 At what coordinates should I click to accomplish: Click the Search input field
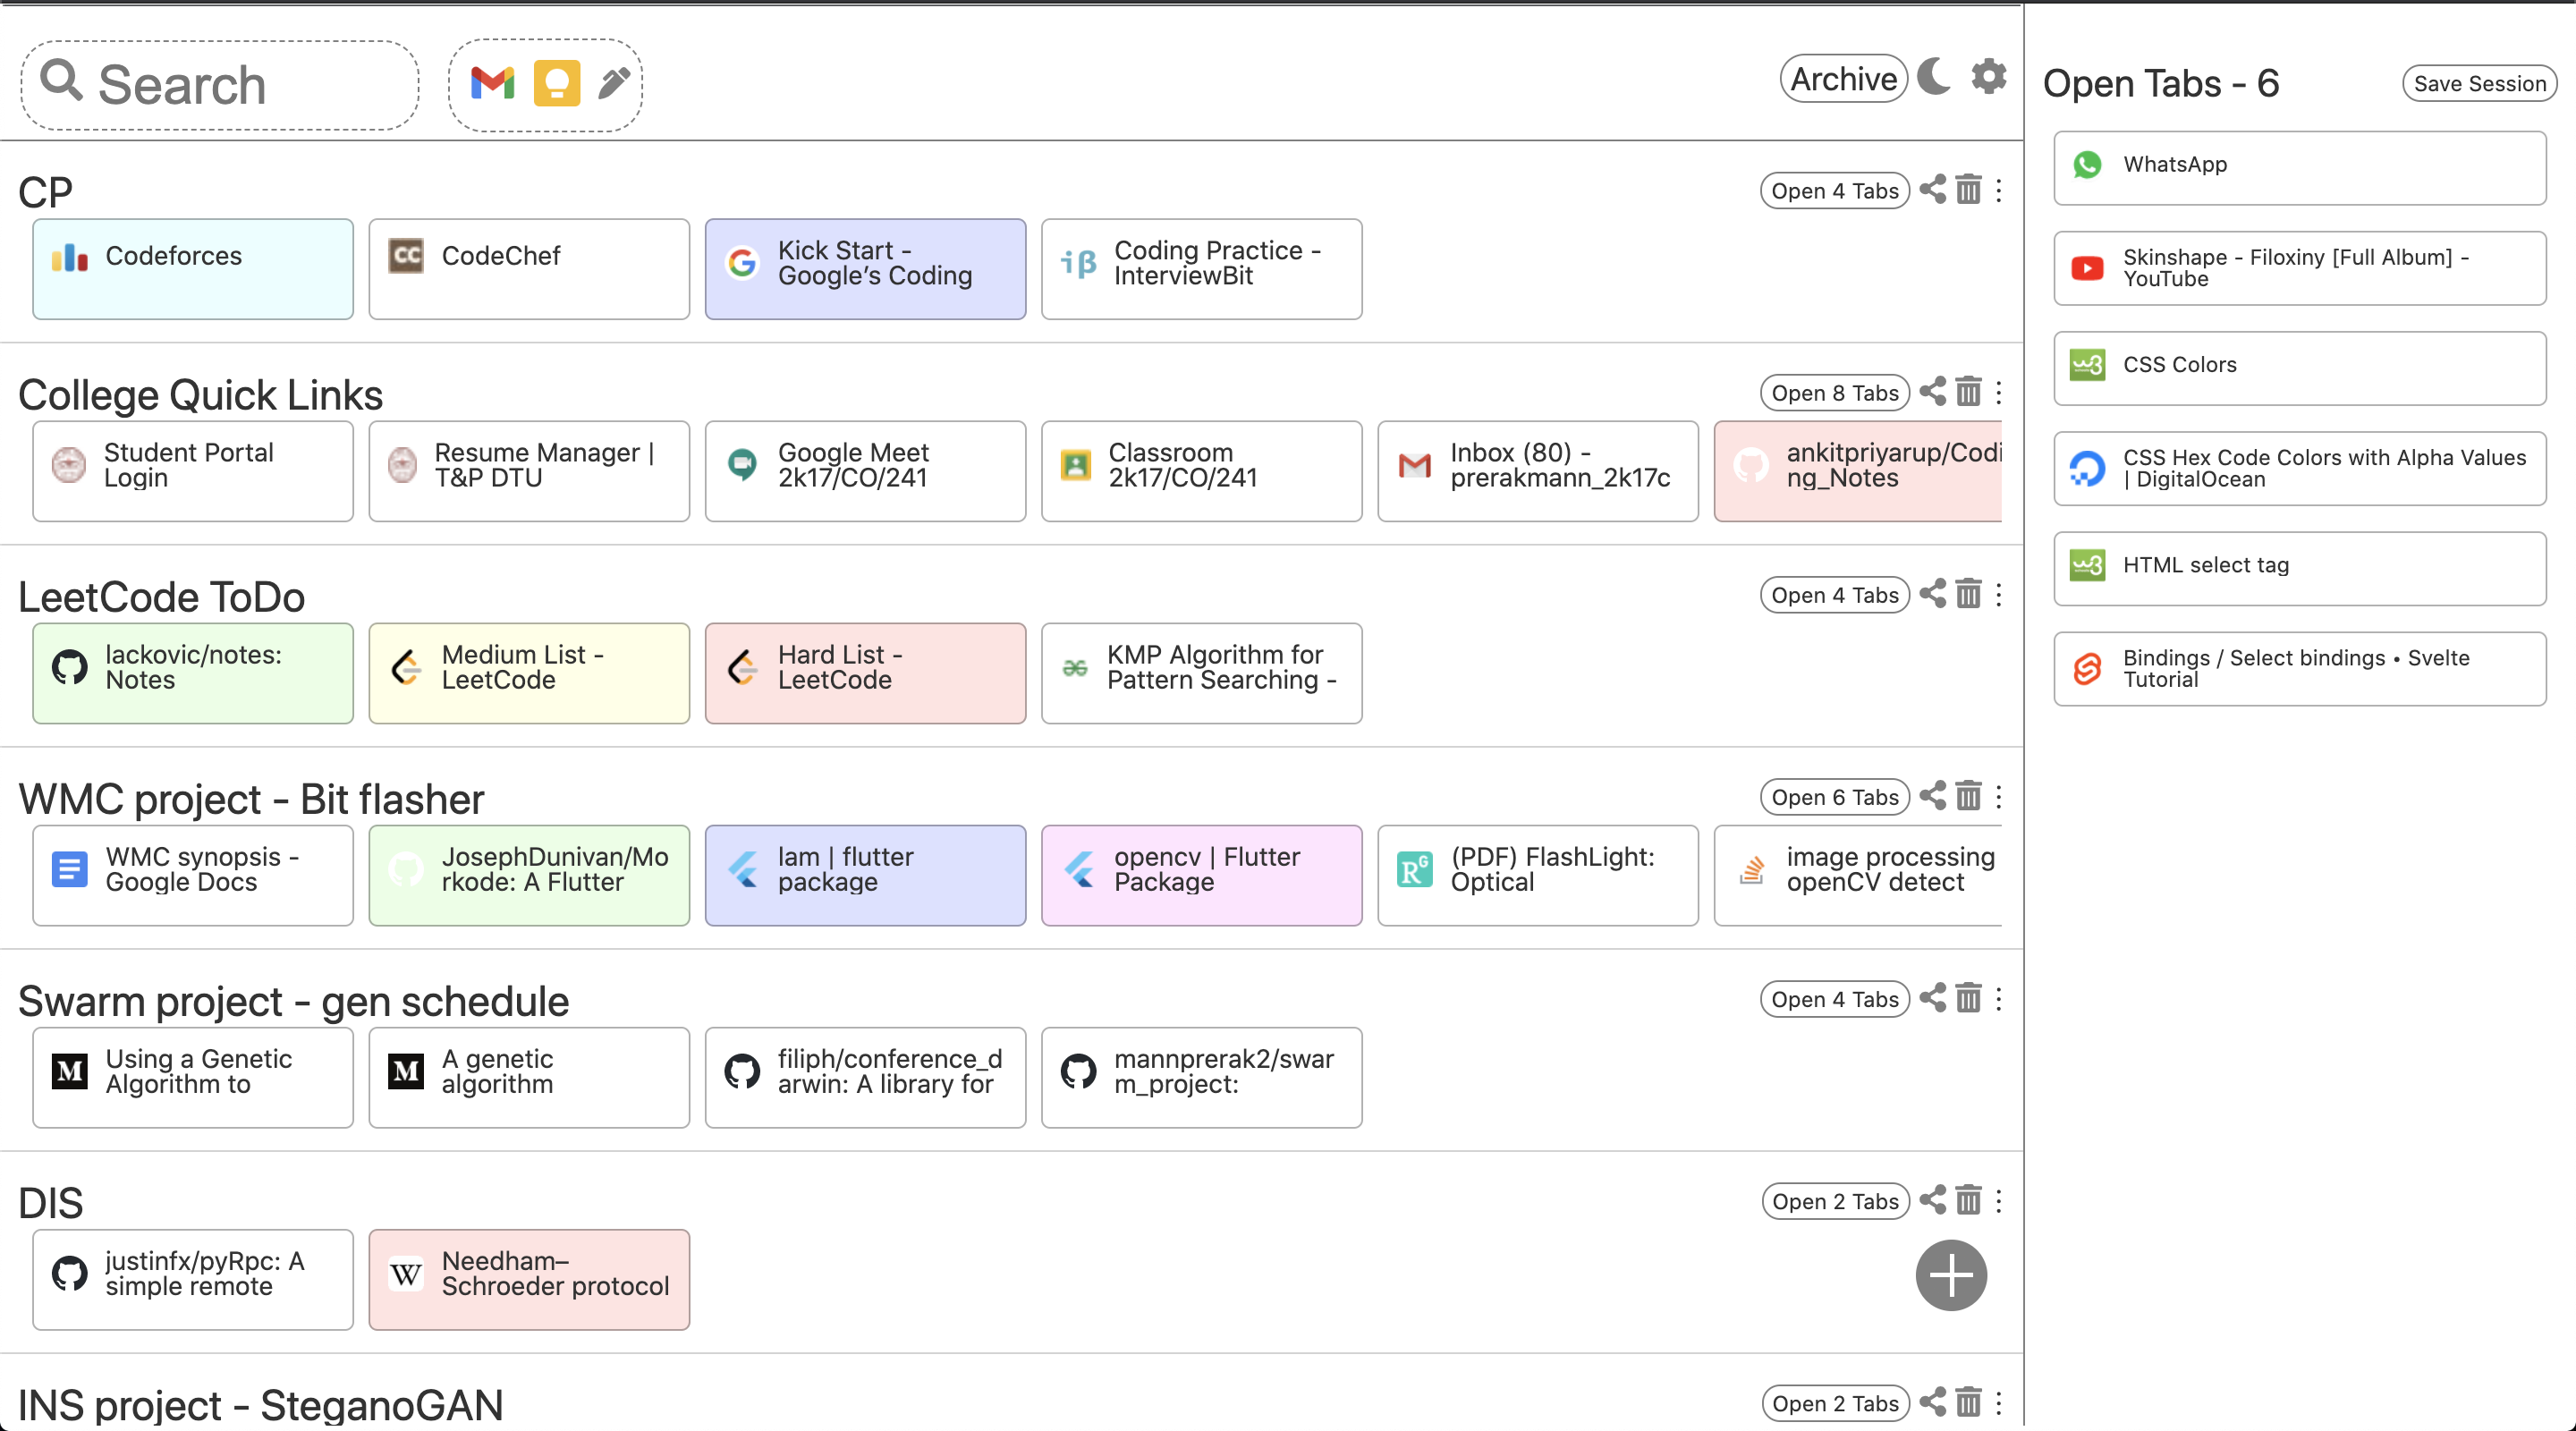tap(220, 85)
